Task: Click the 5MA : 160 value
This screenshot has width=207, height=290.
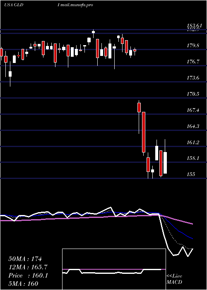Action: [23, 283]
